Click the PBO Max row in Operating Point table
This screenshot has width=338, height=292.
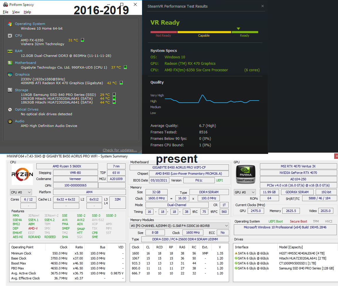click(x=67, y=268)
